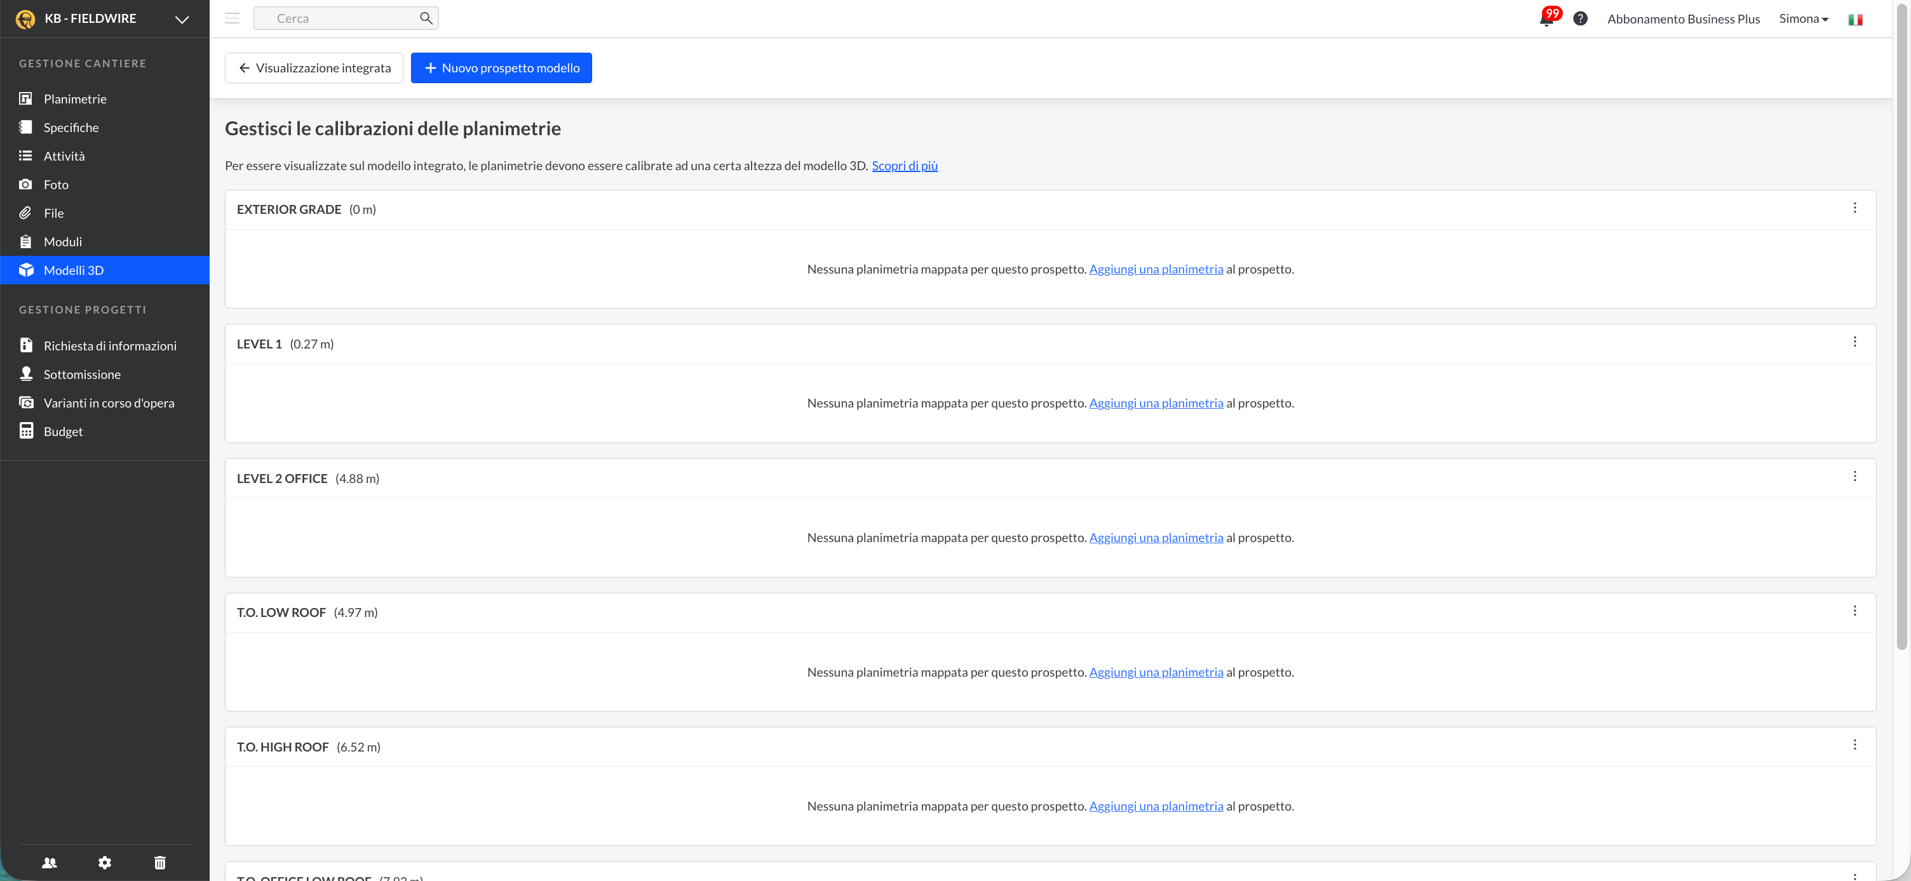
Task: Open the notifications bell icon
Action: coord(1546,19)
